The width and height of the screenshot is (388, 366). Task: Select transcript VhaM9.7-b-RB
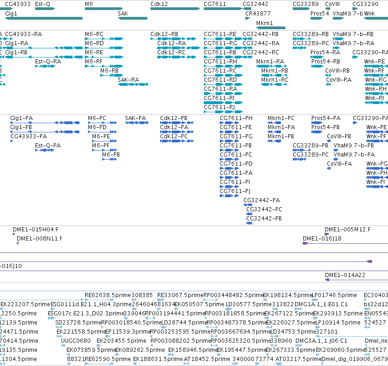338,39
